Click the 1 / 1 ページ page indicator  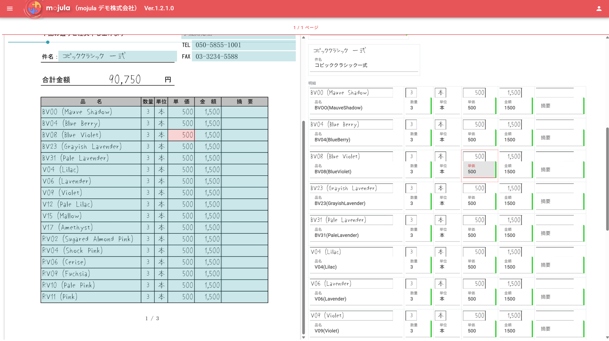pyautogui.click(x=306, y=27)
